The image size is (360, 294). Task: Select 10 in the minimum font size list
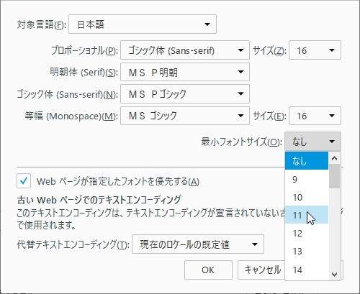(307, 197)
